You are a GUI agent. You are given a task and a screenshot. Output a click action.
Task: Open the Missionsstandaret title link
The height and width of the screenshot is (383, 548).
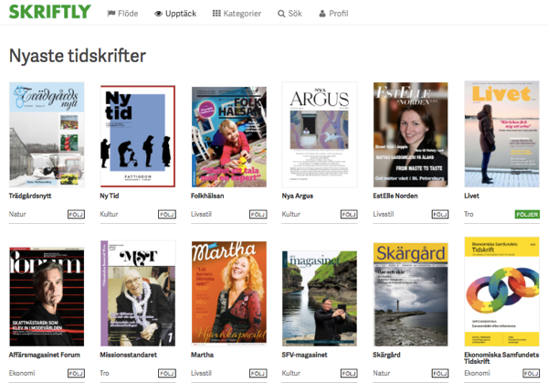[132, 355]
